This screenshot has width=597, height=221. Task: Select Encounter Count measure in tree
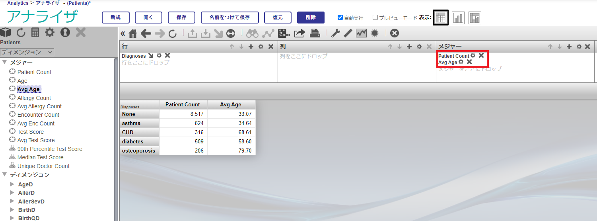pyautogui.click(x=38, y=115)
